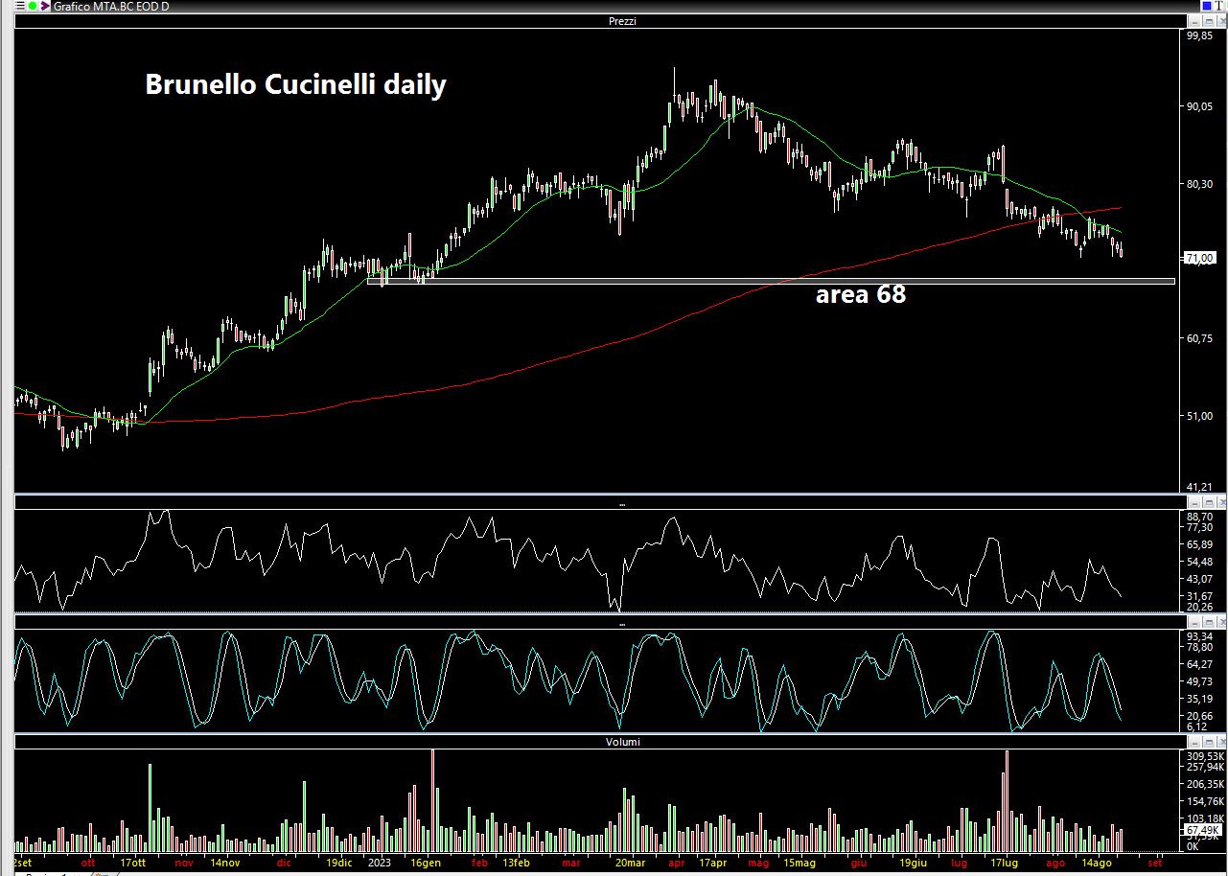This screenshot has width=1228, height=876.
Task: Click the '2023' date axis label
Action: click(x=380, y=863)
